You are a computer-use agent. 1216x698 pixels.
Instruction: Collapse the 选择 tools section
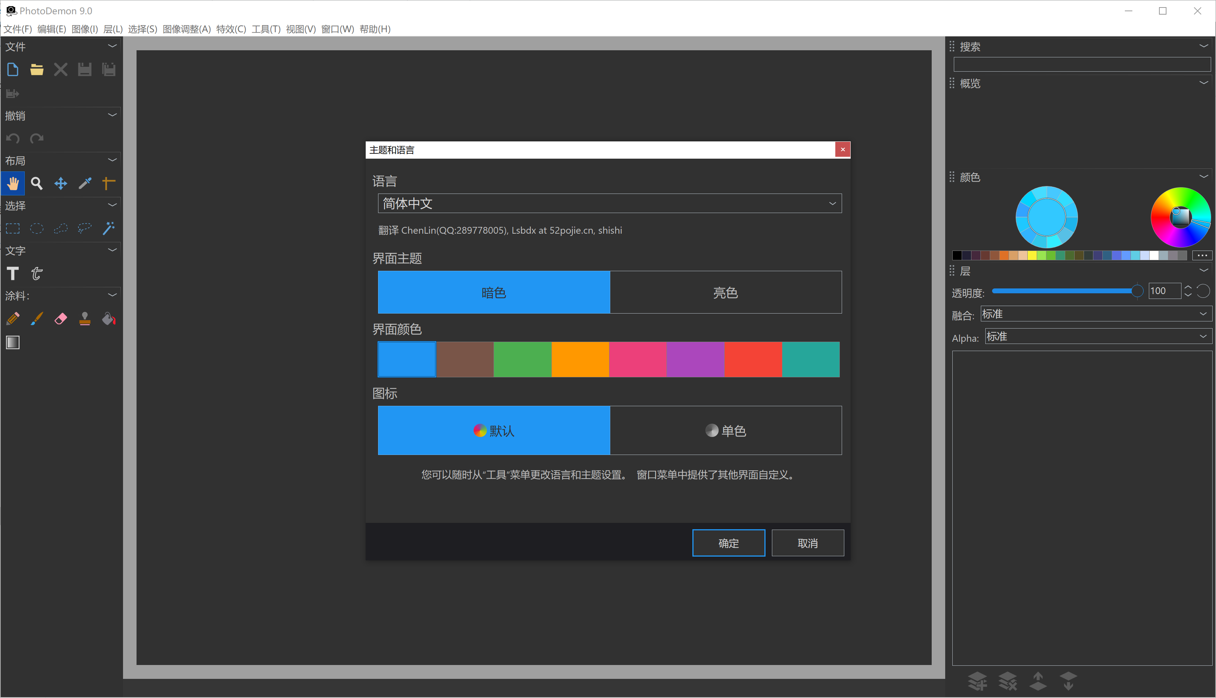pos(112,205)
